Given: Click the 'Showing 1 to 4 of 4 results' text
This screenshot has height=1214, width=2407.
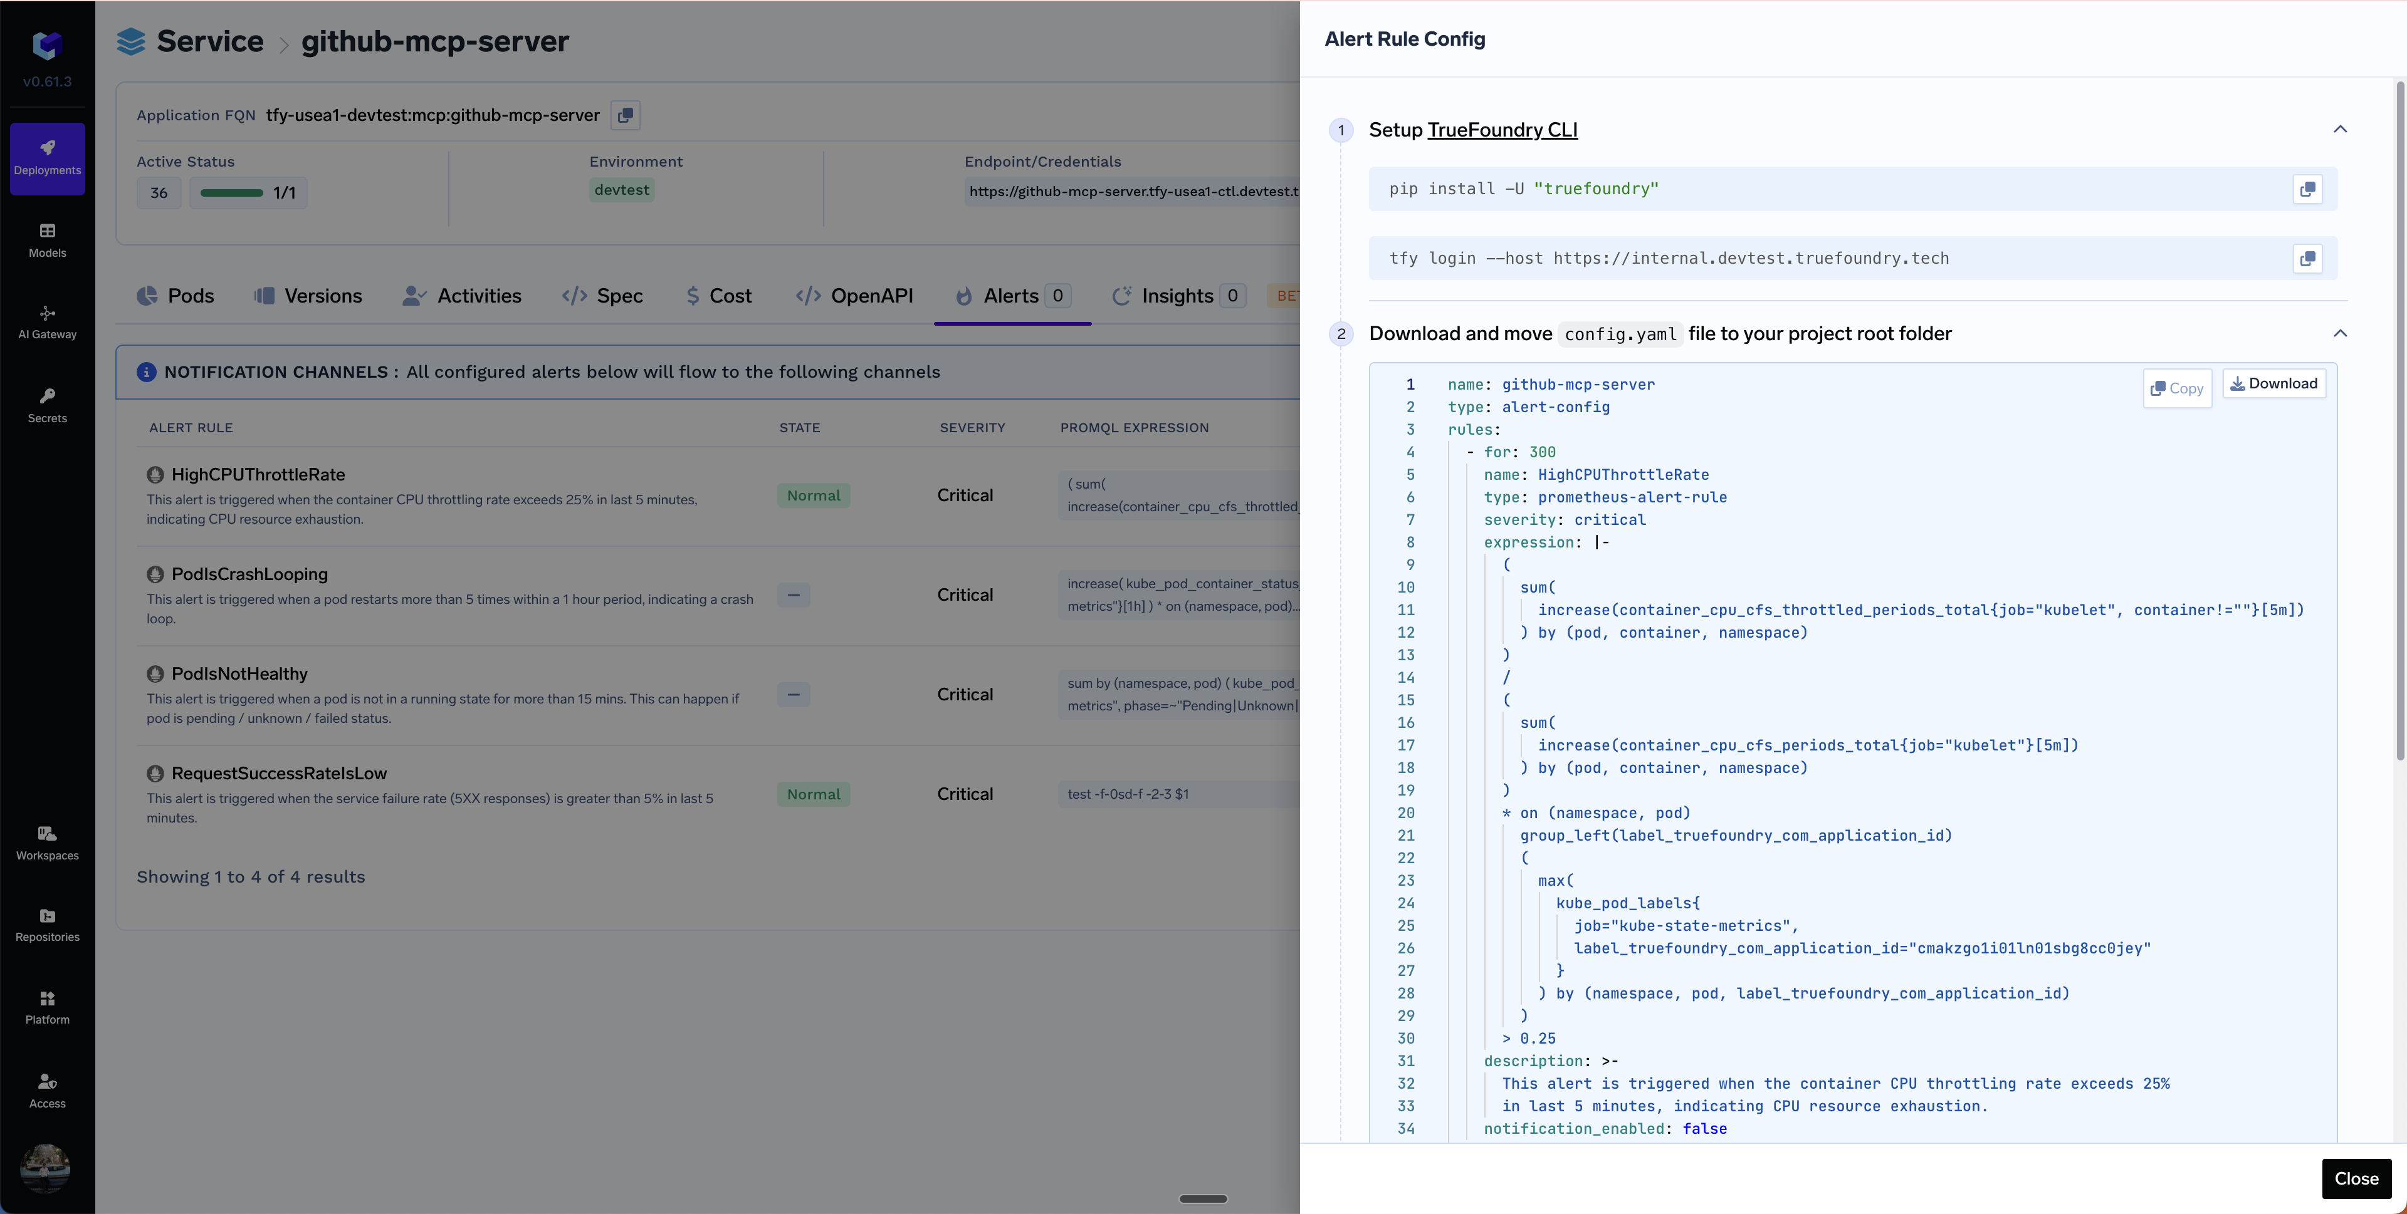Looking at the screenshot, I should pyautogui.click(x=251, y=877).
